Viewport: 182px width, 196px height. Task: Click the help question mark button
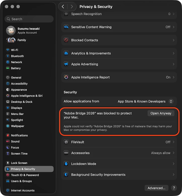pos(174,188)
